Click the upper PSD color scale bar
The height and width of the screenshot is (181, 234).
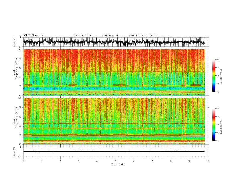pos(214,76)
